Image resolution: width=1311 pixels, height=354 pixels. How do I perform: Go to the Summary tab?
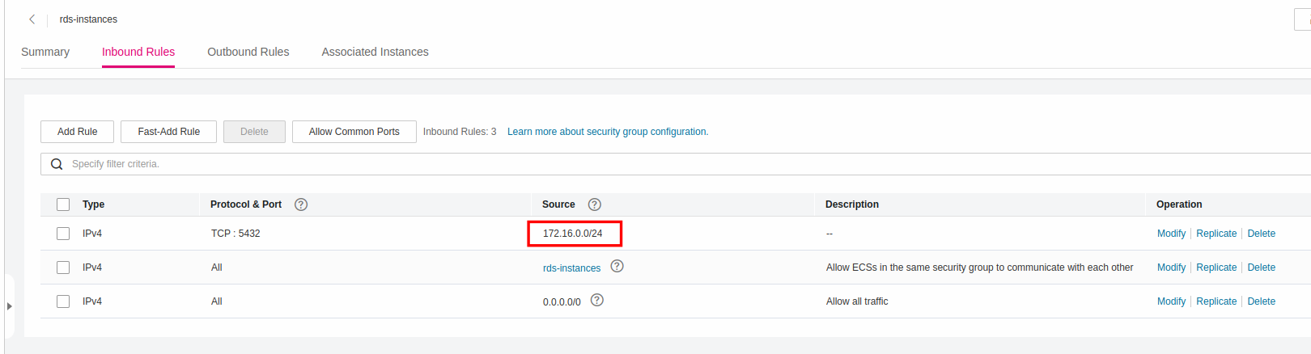tap(45, 52)
